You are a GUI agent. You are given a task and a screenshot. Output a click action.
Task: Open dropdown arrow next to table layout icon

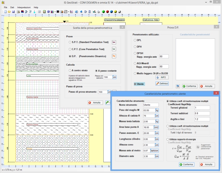point(69,12)
